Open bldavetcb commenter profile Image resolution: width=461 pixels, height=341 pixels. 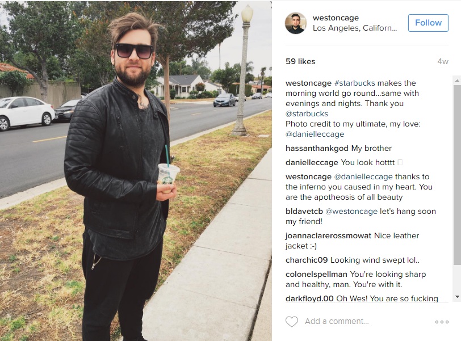pyautogui.click(x=304, y=212)
